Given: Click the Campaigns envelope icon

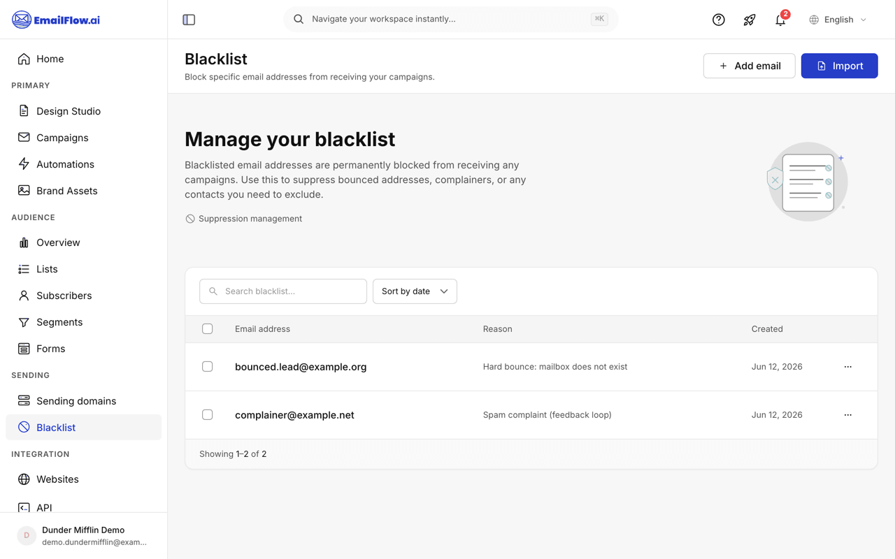Looking at the screenshot, I should (24, 138).
